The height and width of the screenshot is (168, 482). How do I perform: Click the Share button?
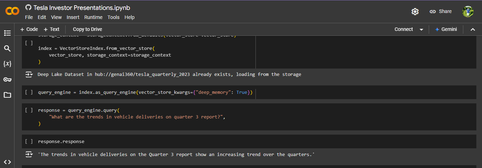pos(440,12)
